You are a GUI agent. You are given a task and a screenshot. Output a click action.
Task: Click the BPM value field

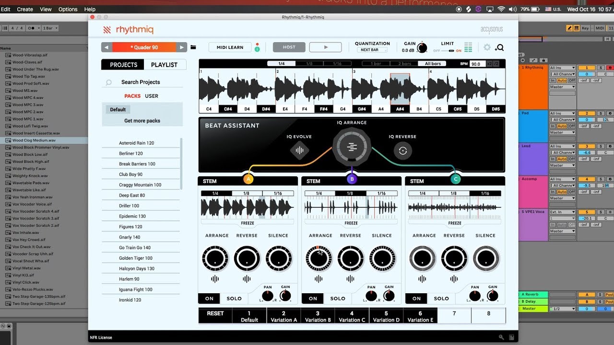(477, 64)
